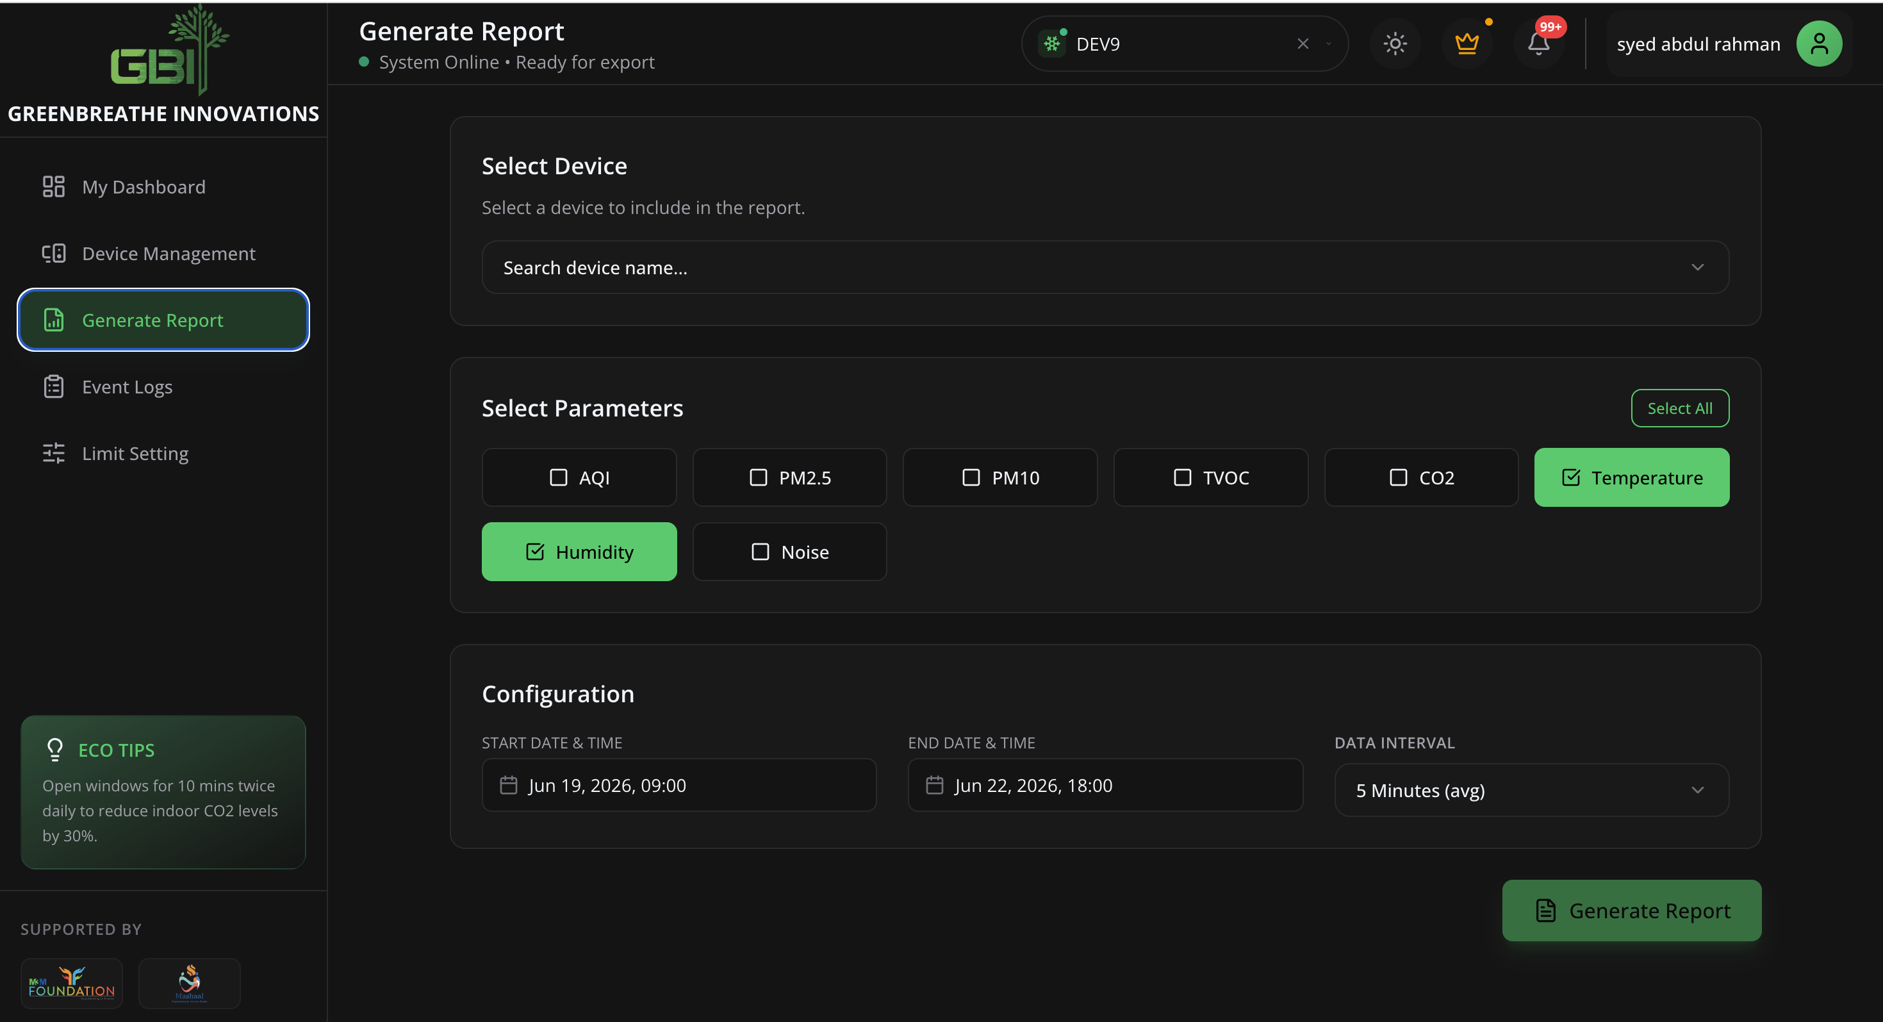Click the DEV9 device name field
This screenshot has width=1883, height=1022.
pos(1184,44)
